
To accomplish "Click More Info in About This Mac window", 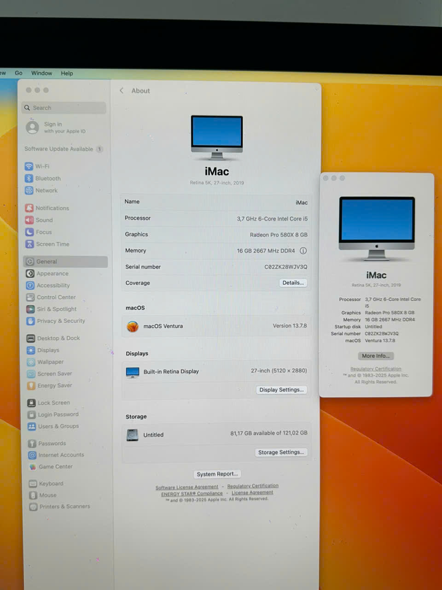I will point(376,356).
